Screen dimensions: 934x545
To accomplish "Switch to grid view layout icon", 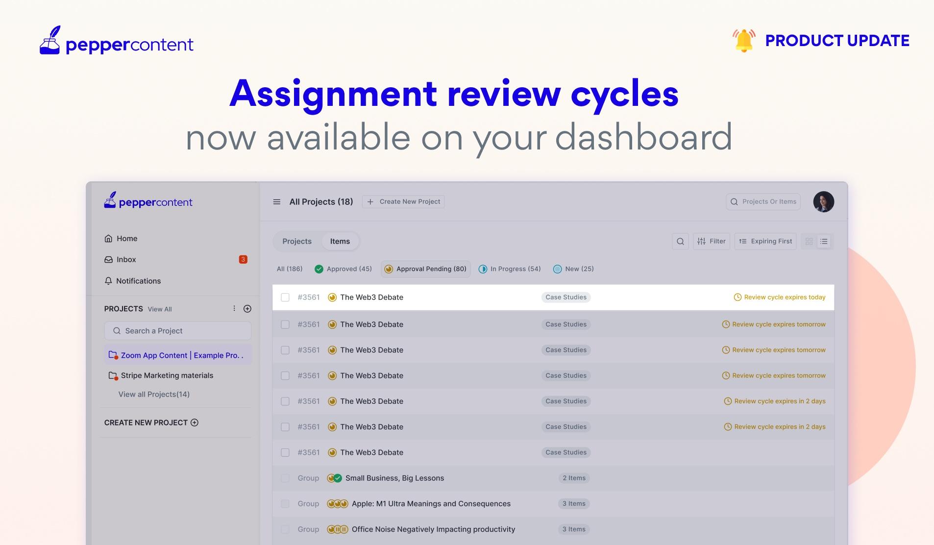I will pyautogui.click(x=809, y=241).
